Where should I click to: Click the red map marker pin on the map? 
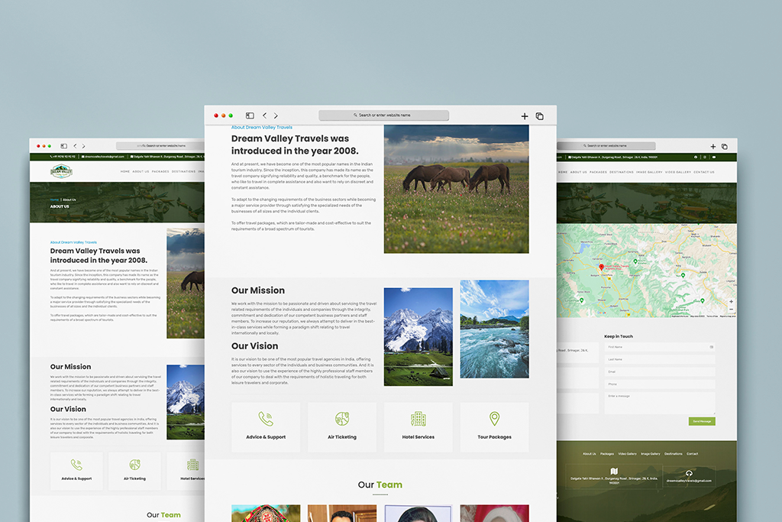[x=601, y=267]
